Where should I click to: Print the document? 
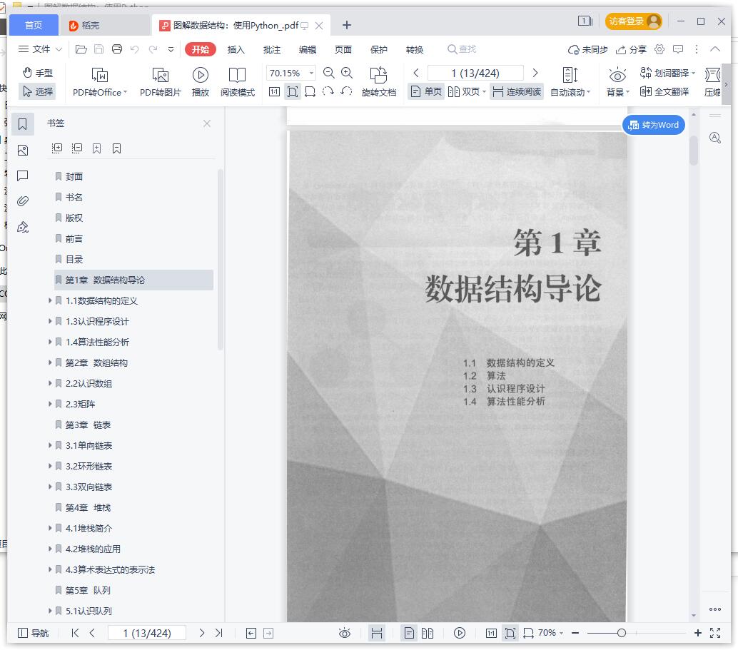(117, 49)
